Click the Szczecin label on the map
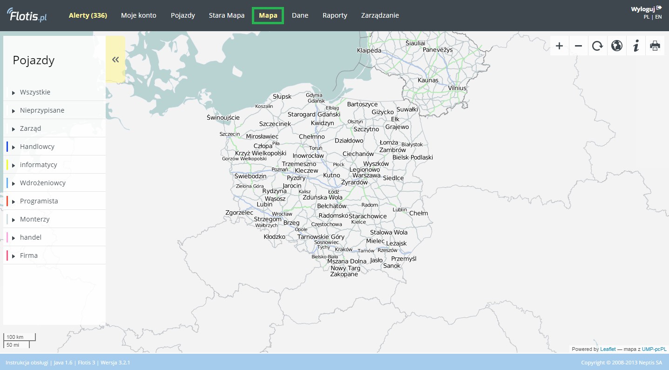The width and height of the screenshot is (669, 370). (230, 134)
